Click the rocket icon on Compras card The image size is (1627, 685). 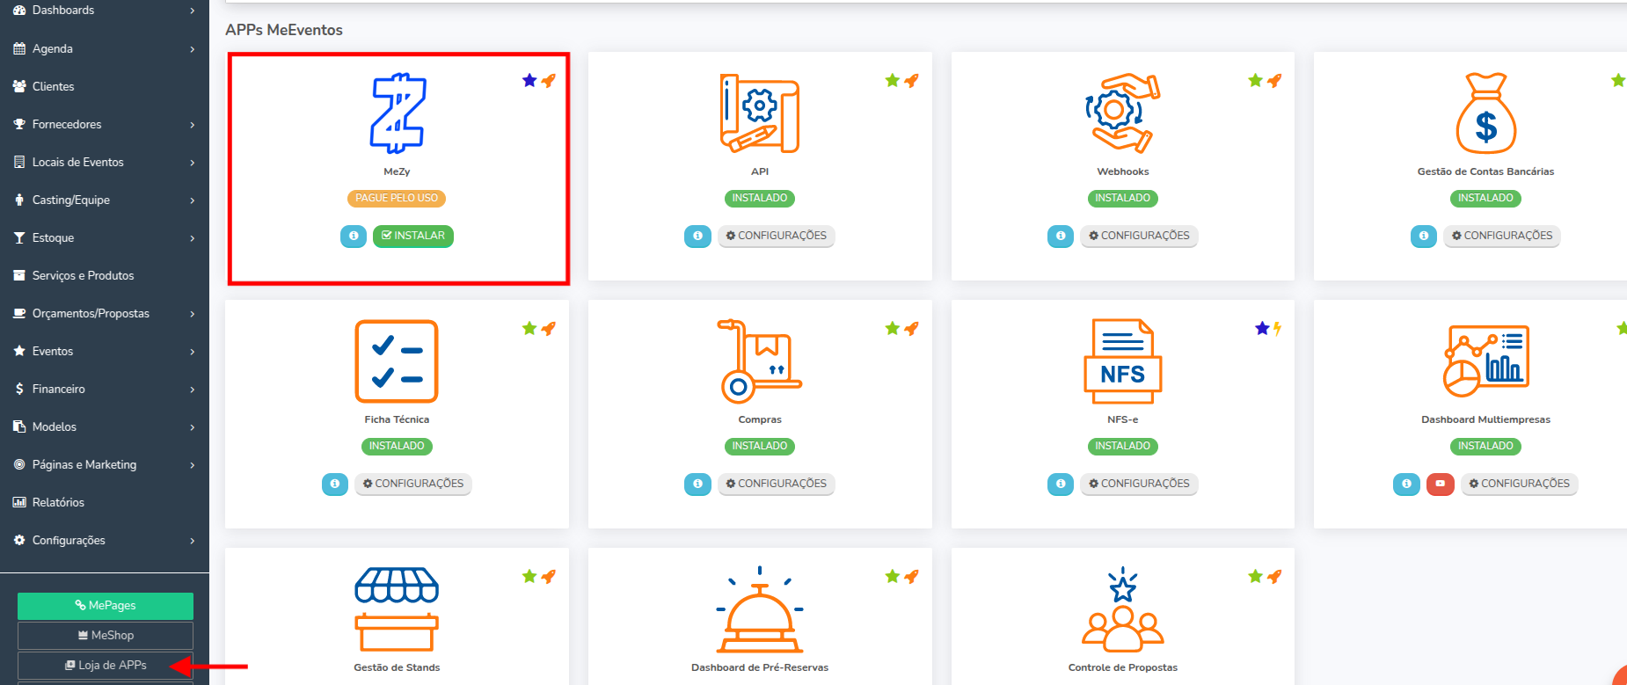click(x=911, y=328)
